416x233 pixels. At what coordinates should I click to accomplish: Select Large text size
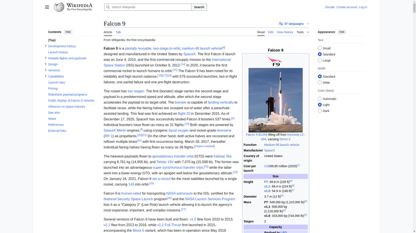pos(320,60)
